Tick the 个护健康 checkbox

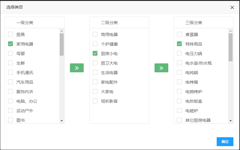[x=95, y=44]
